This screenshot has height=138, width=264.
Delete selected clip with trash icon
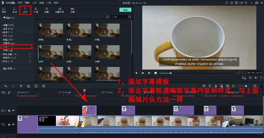click(x=21, y=86)
